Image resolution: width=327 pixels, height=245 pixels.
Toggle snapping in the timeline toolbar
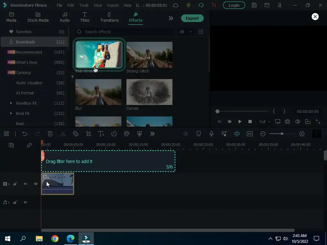pos(237,134)
